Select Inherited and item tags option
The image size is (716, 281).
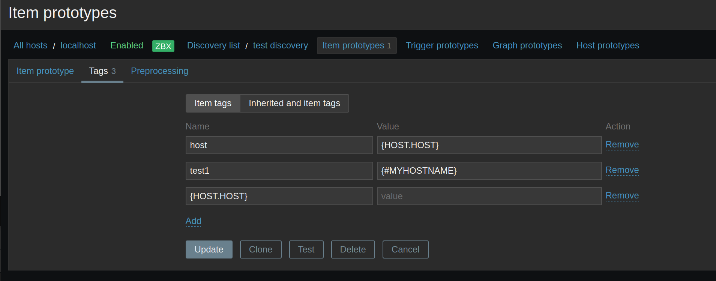pos(294,103)
